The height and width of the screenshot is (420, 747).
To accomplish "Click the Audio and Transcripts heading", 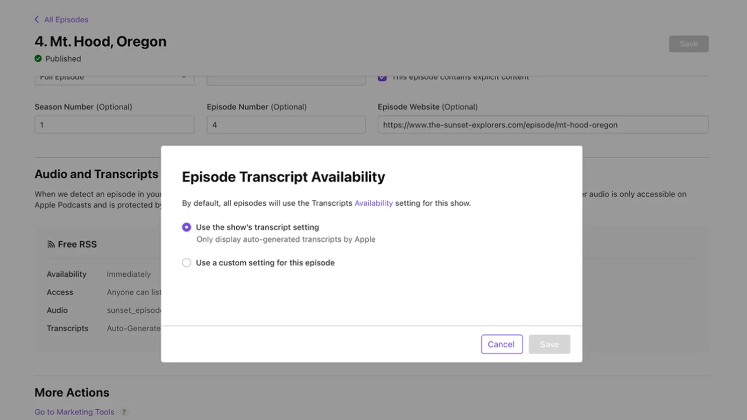I will click(97, 174).
